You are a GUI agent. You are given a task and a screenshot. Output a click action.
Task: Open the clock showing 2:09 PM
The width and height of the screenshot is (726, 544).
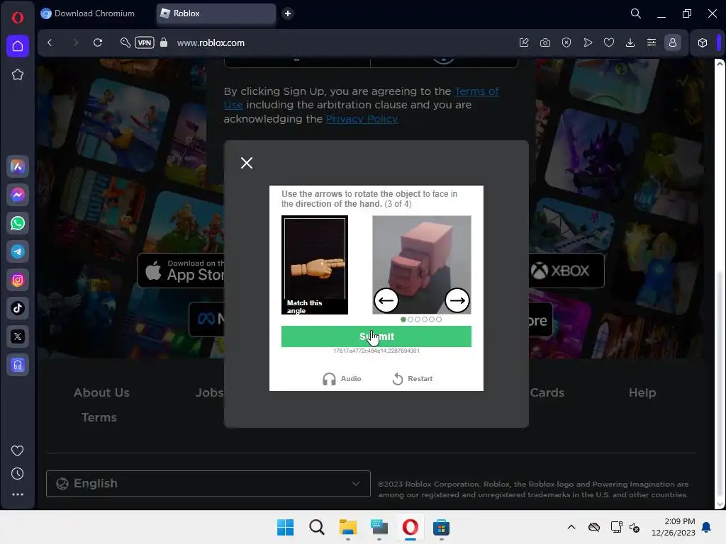click(674, 527)
